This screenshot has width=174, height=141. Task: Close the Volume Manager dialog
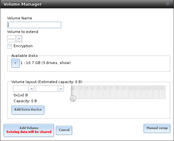tap(168, 4)
